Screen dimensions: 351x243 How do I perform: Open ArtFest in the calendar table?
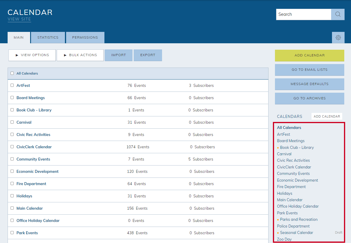click(x=23, y=85)
